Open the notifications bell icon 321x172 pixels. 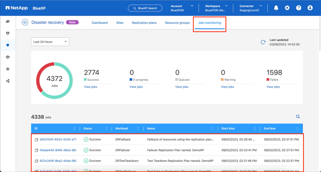[276, 8]
